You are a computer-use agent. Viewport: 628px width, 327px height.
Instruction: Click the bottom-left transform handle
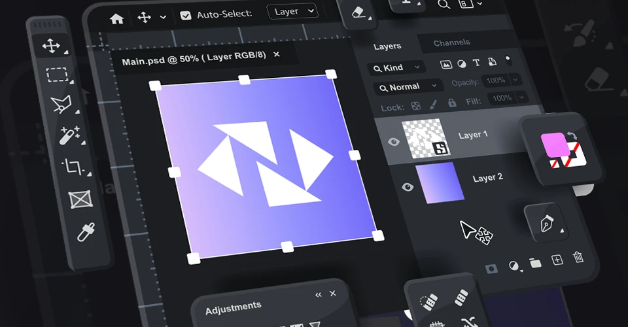click(x=194, y=258)
